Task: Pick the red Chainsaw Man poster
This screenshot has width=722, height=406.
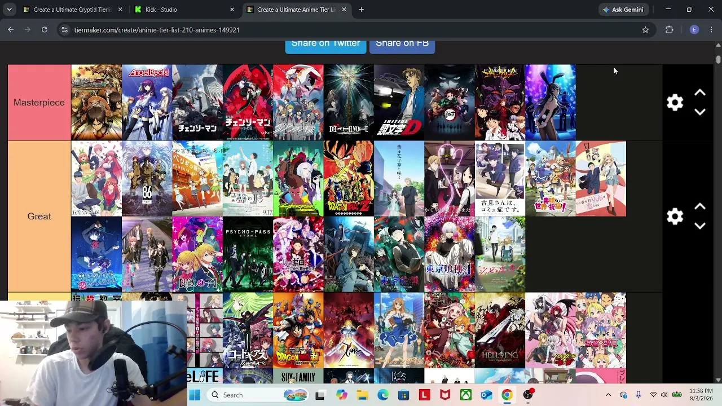Action: tap(248, 103)
